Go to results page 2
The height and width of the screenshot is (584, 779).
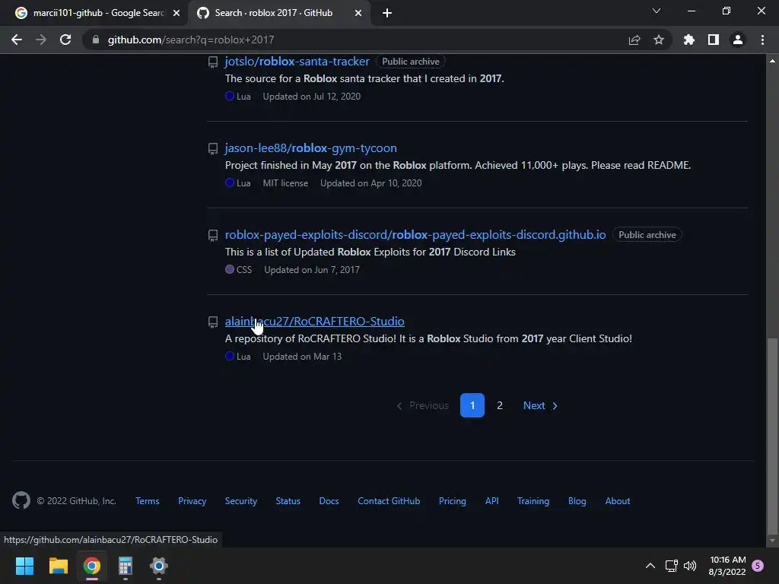pos(500,405)
